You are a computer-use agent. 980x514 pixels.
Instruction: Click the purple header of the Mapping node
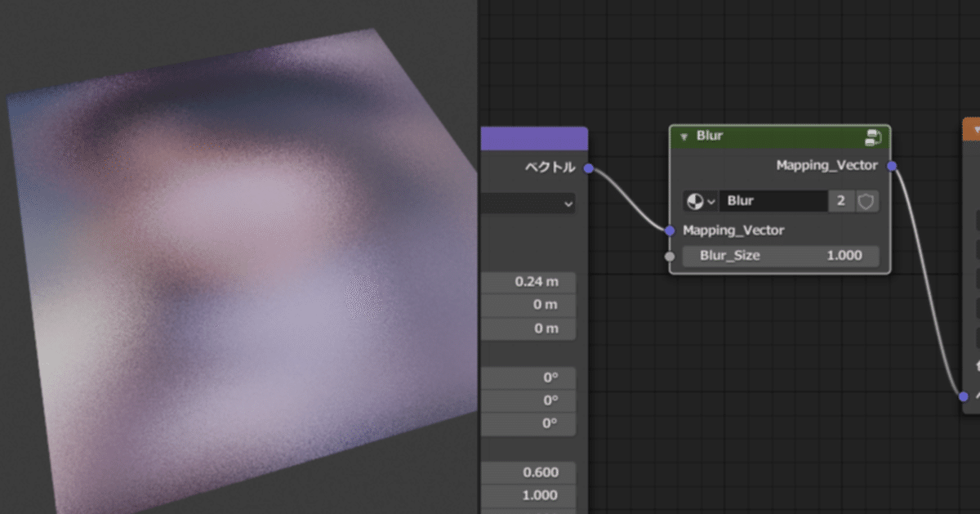534,138
